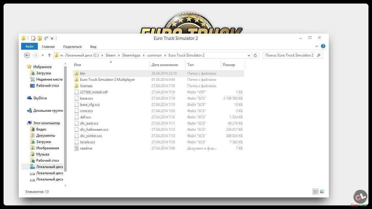Open the Поделиться ribbon tab

pos(72,47)
